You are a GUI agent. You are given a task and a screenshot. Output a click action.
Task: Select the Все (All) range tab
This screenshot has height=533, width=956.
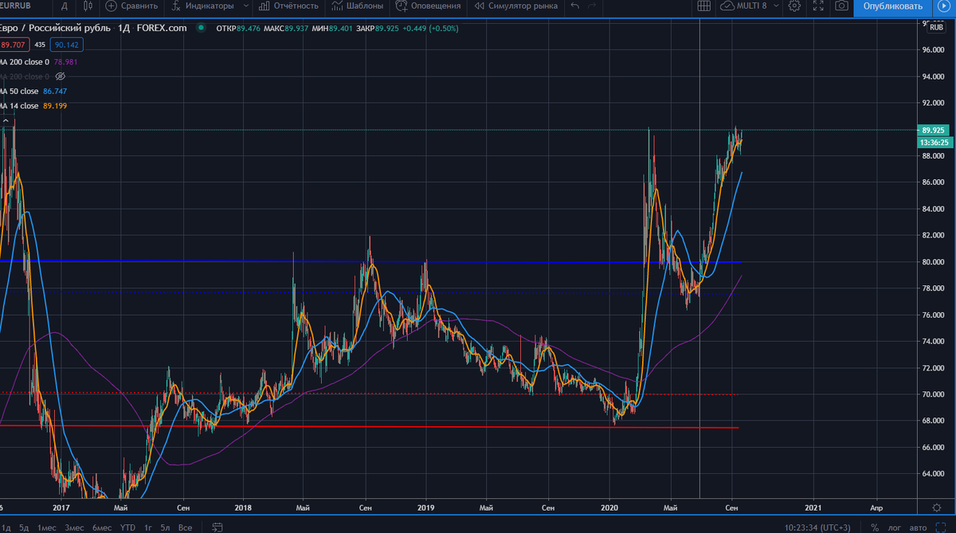(185, 527)
